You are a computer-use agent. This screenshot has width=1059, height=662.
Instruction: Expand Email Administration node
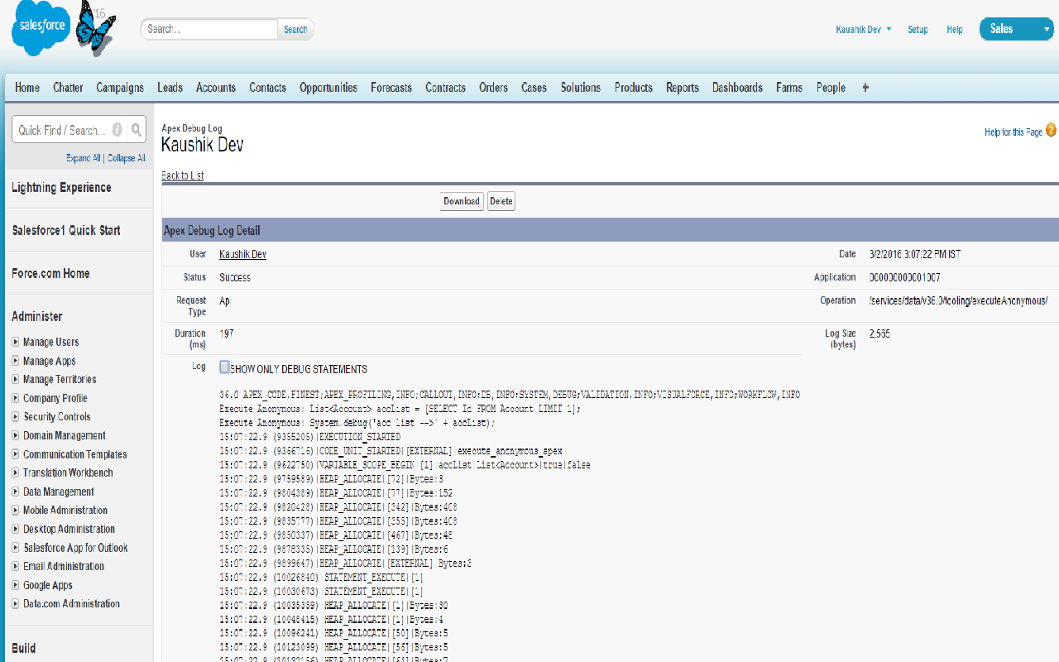(x=16, y=566)
